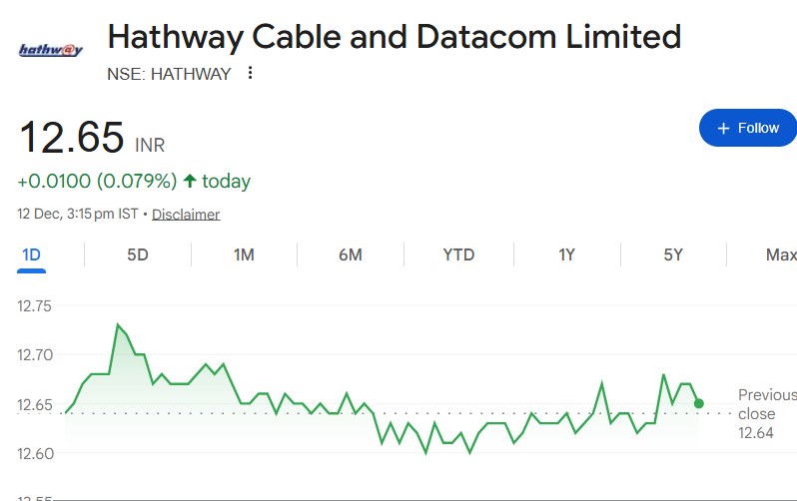This screenshot has height=501, width=797.
Task: View the 1Y price chart
Action: coord(566,254)
